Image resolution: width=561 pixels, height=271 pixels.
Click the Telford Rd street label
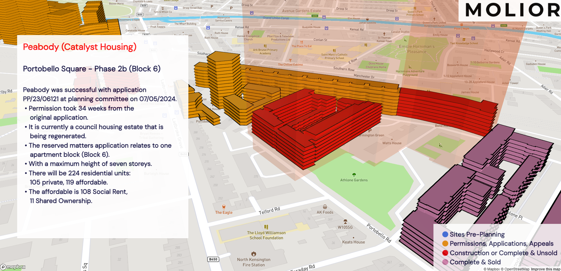pos(269,211)
